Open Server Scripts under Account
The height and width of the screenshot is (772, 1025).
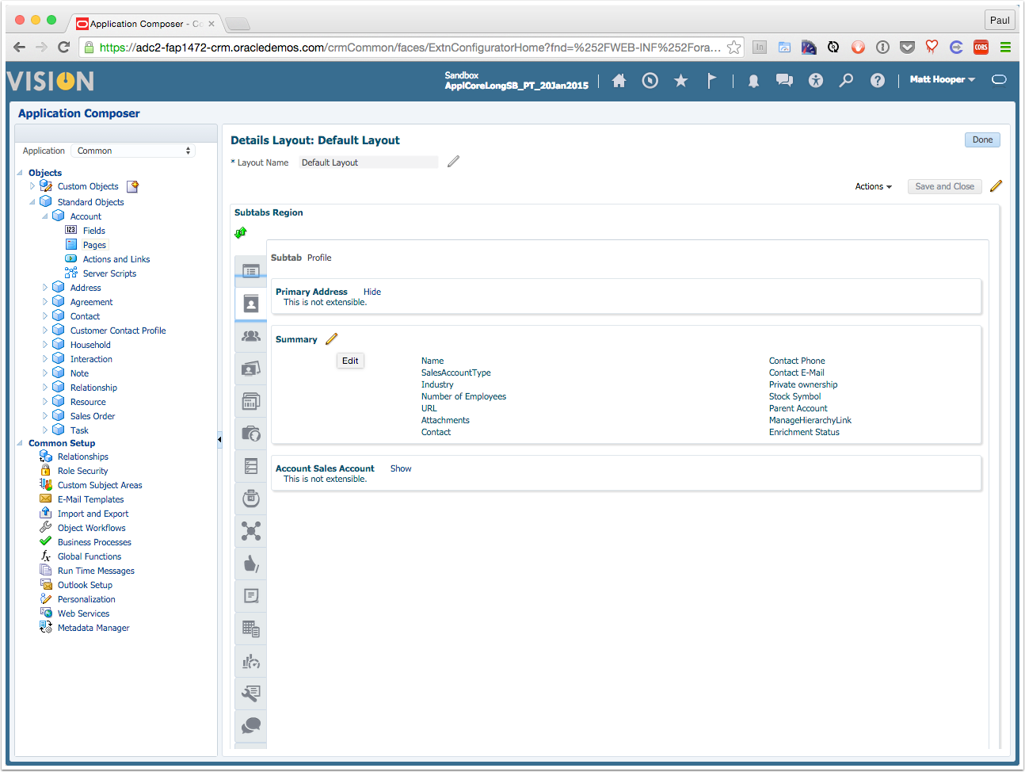(x=109, y=273)
